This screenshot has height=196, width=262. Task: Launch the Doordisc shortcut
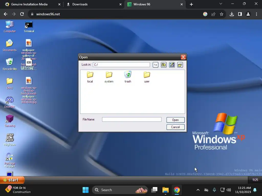(9, 102)
